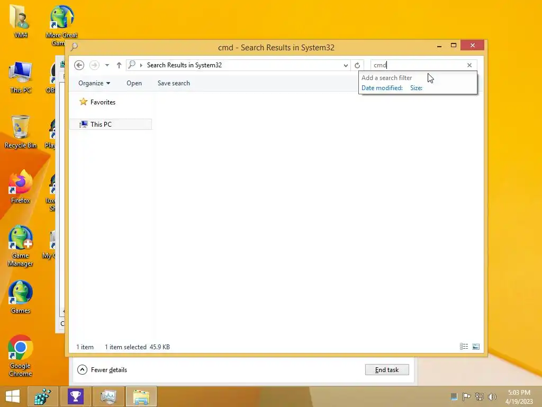Viewport: 542px width, 407px height.
Task: Open the Windows Start button
Action: pos(13,396)
